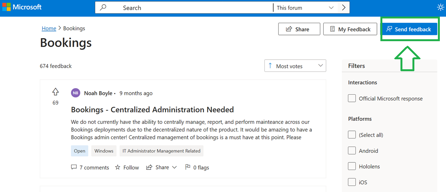Screen dimensions: 446x192
Task: Check the Android platform filter
Action: tap(352, 150)
